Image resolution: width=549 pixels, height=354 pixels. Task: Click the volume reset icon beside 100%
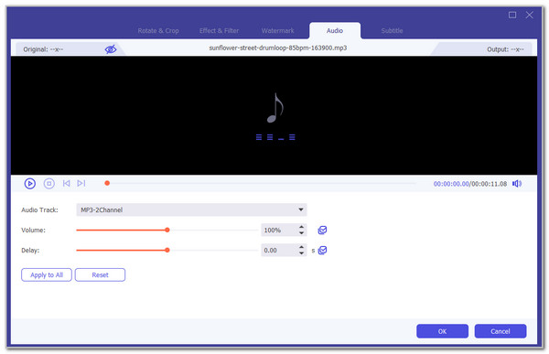point(322,230)
